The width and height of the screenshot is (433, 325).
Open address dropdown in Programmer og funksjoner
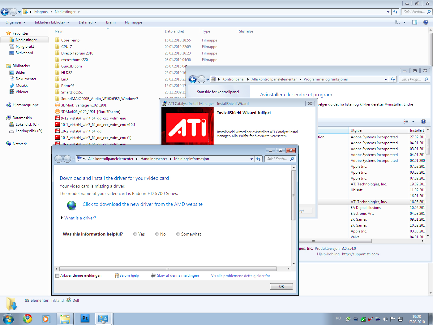click(x=386, y=80)
